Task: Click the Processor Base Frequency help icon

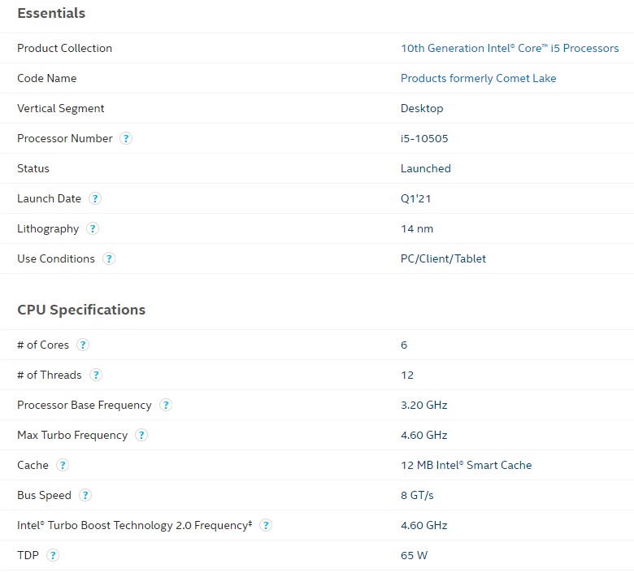Action: tap(166, 405)
